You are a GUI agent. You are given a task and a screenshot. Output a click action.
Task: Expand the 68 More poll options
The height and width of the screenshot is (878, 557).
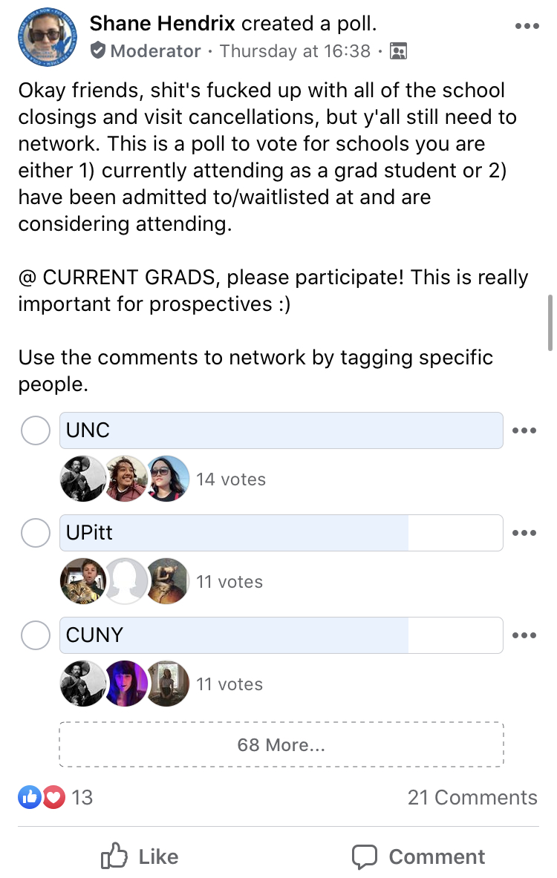click(281, 744)
